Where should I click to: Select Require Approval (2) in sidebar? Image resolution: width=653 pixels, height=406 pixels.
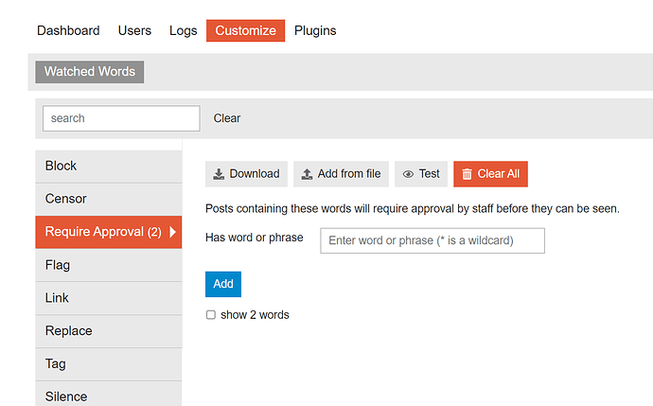109,232
